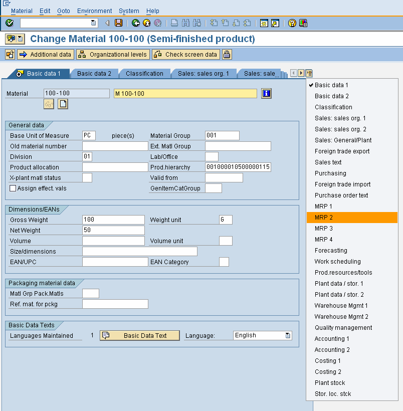Screen dimensions: 403x411
Task: Click the lock icon in application toolbar
Action: tap(227, 55)
